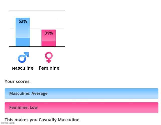Click the darker blue base of Masculine bar

(x=23, y=42)
